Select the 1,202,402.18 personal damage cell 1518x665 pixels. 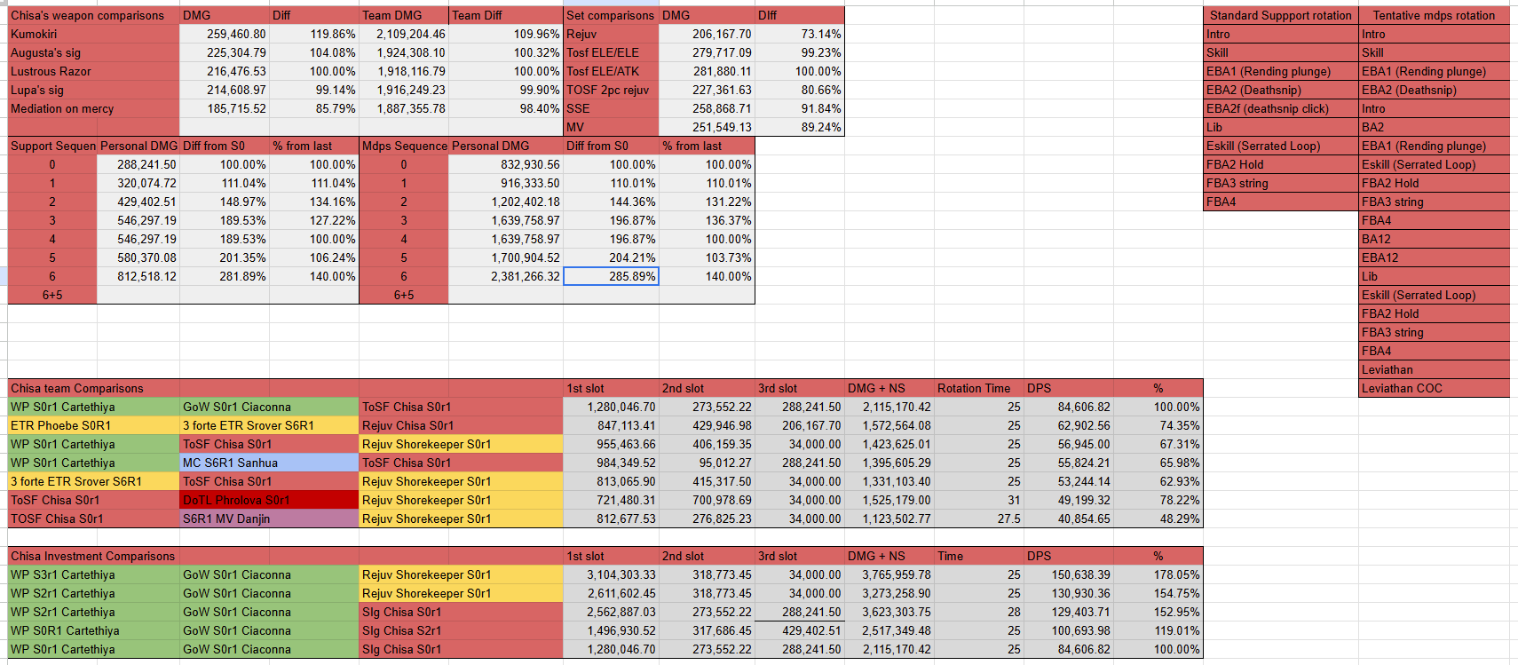pos(506,202)
